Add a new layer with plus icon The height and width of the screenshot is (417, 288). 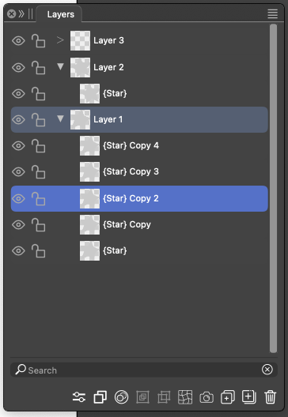click(249, 397)
